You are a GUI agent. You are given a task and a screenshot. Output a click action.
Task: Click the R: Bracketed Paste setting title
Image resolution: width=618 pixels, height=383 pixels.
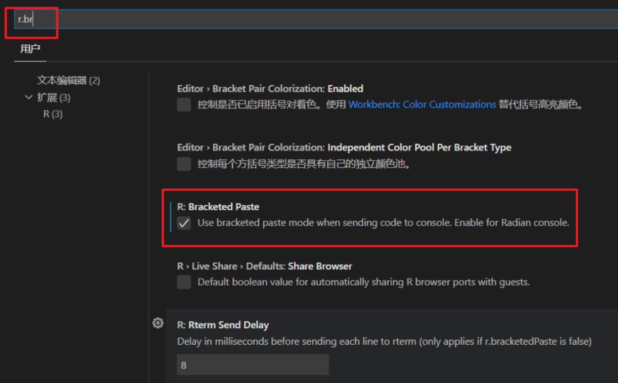[218, 206]
